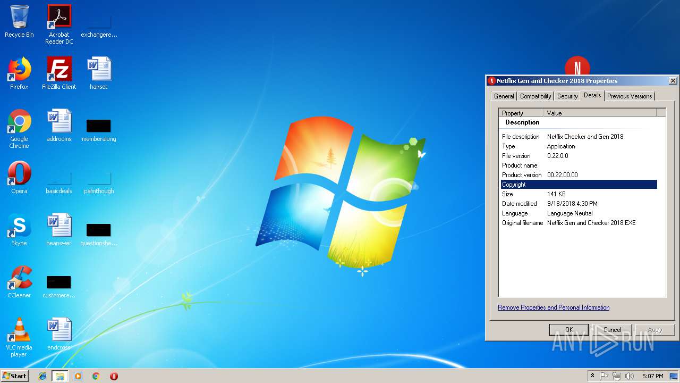Open the Recycle Bin desktop icon
This screenshot has width=680, height=383.
[x=19, y=21]
